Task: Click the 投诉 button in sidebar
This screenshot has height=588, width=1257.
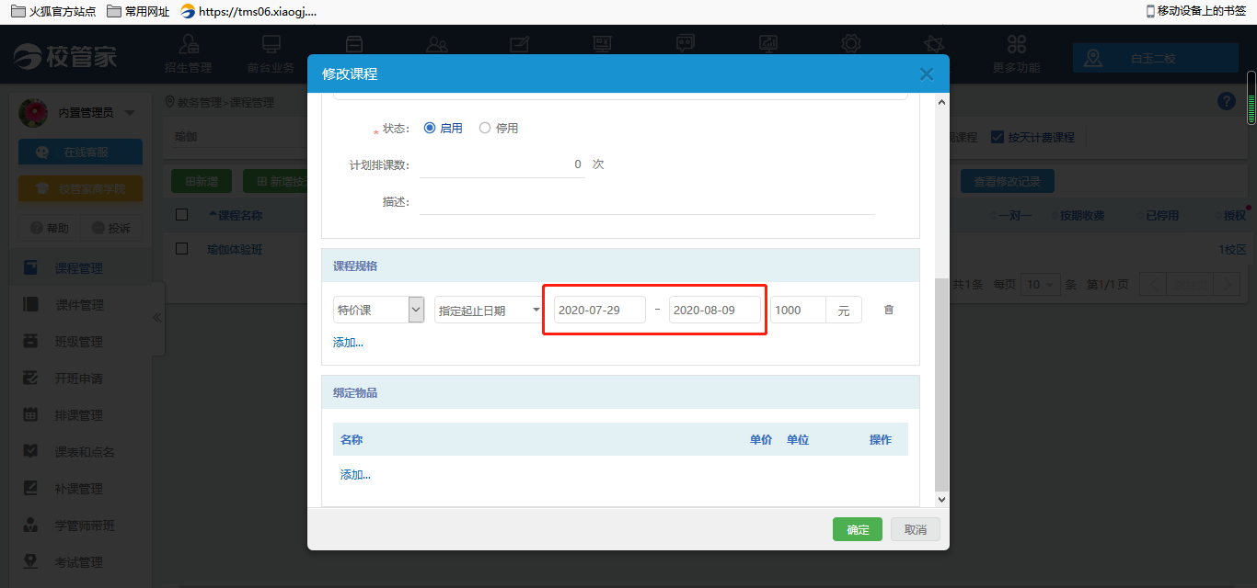Action: [110, 228]
